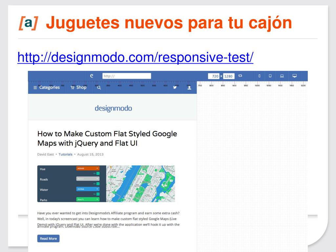This screenshot has height=252, width=336.
Task: Select the desktop monitor preset icon
Action: (295, 76)
